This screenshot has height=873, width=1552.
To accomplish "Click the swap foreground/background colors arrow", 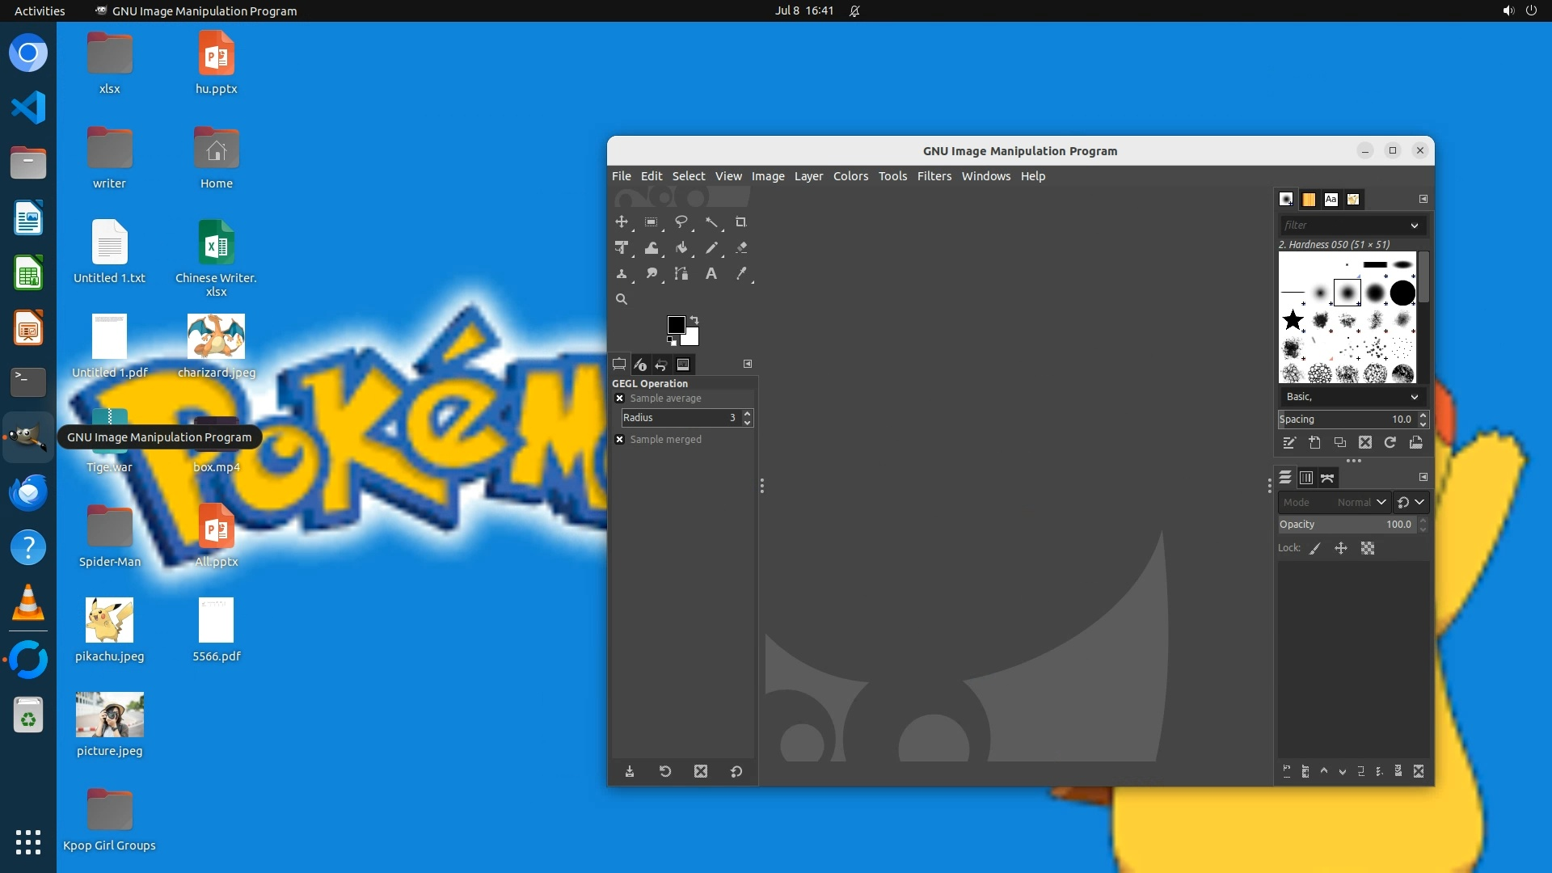I will (694, 320).
